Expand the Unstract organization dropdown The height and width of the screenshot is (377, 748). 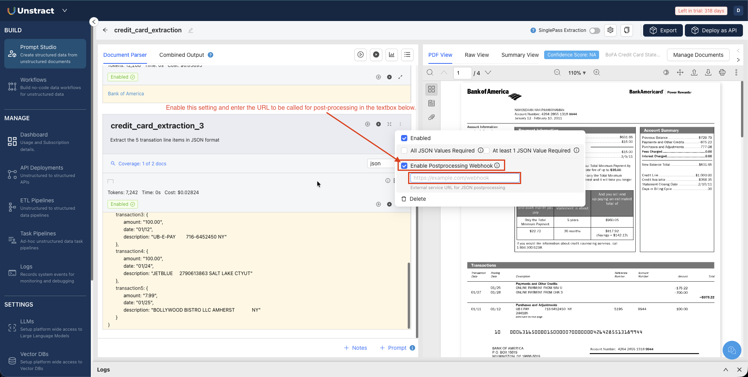tap(65, 11)
